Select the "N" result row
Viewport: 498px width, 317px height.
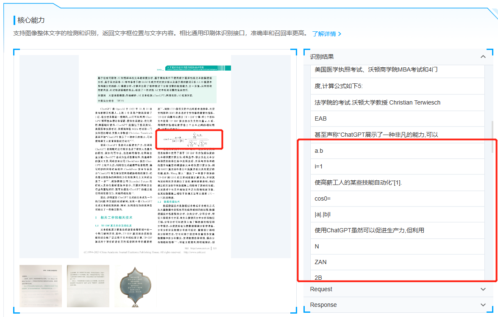394,246
